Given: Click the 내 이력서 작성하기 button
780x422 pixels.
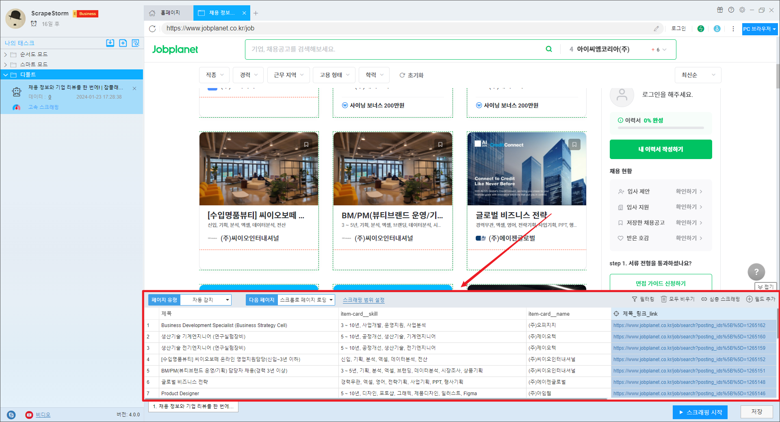Looking at the screenshot, I should [661, 149].
